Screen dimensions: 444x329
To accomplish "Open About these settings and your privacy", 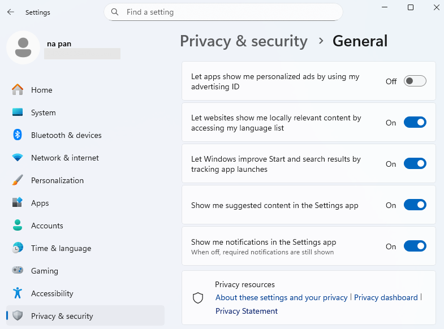I will (x=281, y=297).
